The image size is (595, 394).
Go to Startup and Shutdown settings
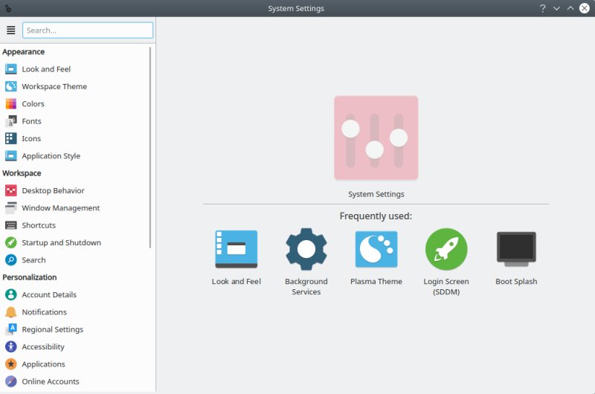tap(61, 243)
